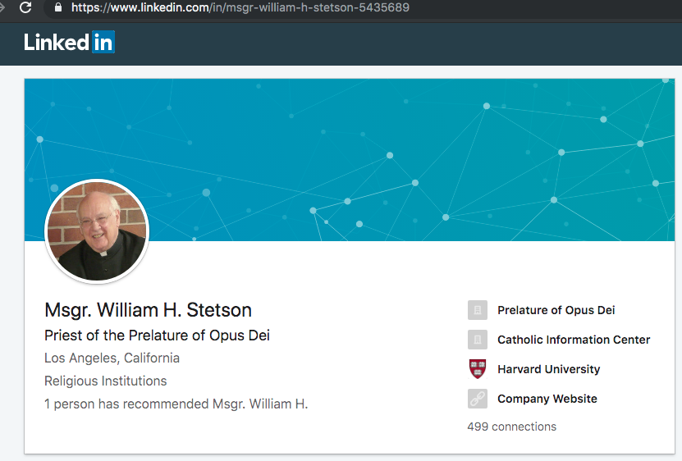Screen dimensions: 682x461
Task: Click the LinkedIn logo
Action: click(x=69, y=42)
